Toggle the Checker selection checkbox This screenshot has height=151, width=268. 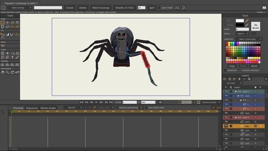click(240, 70)
